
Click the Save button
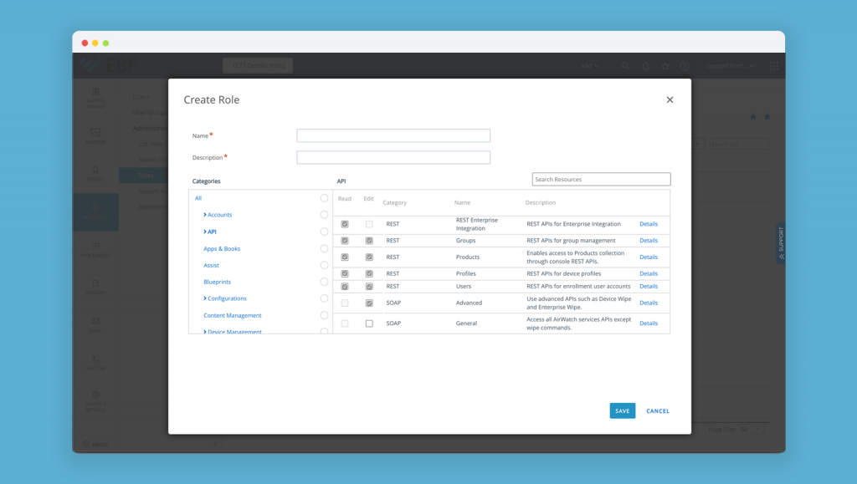click(x=623, y=411)
